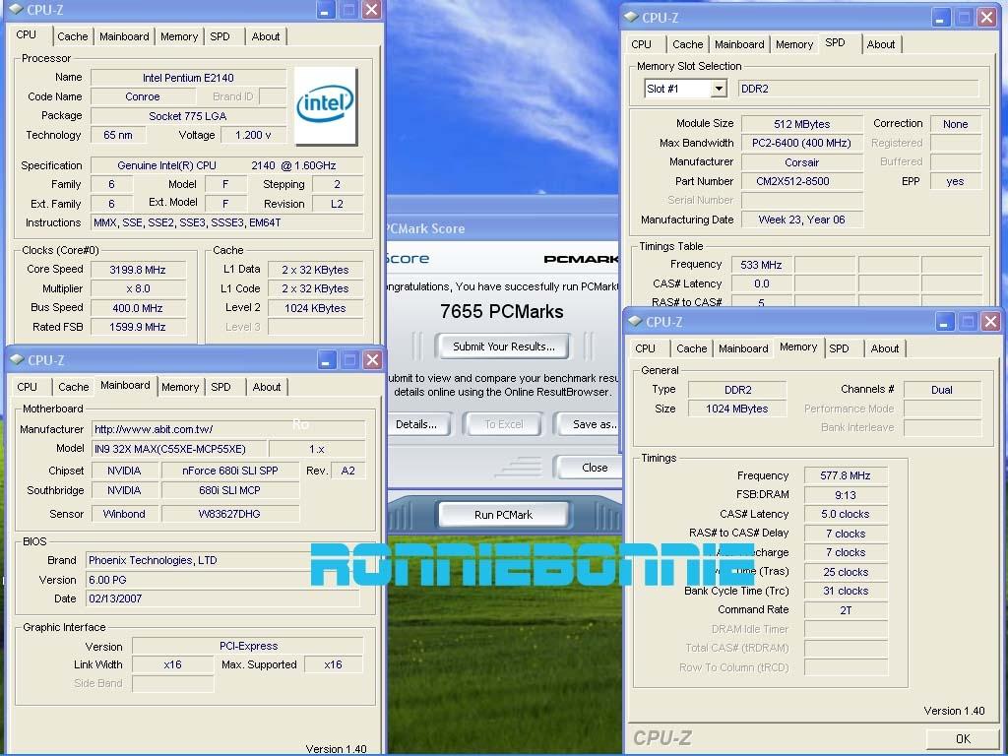Click Part Number value CM2X512-8500

point(801,181)
